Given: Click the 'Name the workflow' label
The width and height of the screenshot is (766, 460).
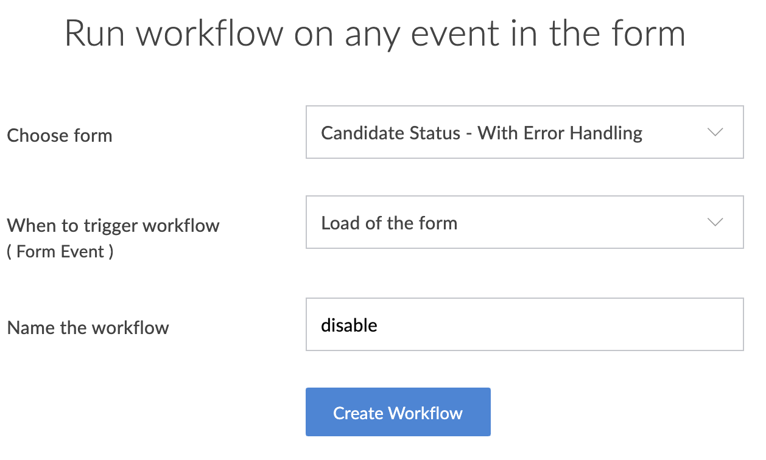Looking at the screenshot, I should point(88,328).
